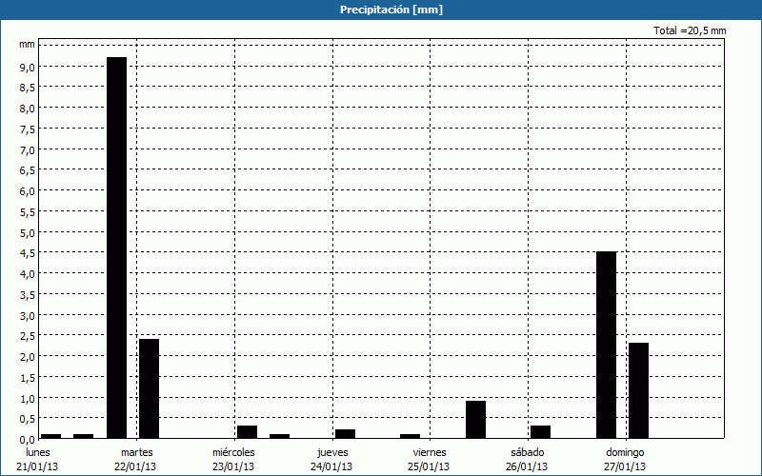
Task: Select the last bar on the right, about 2,3 mm
Action: click(x=638, y=390)
